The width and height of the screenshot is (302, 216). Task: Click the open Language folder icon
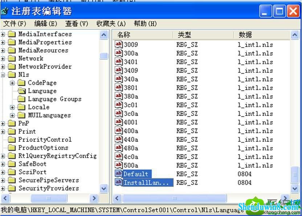[x=22, y=91]
